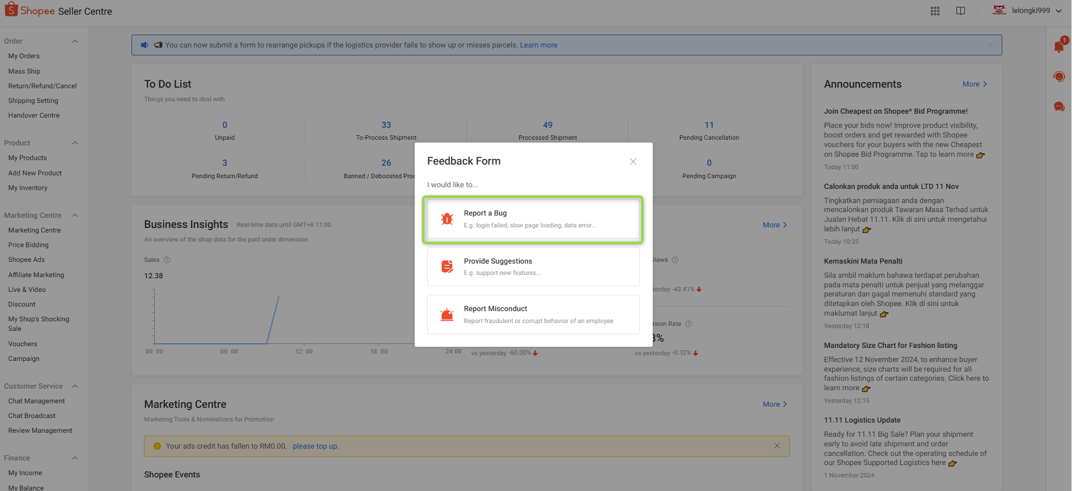Click the Sales help question mark icon
The width and height of the screenshot is (1072, 491).
(x=167, y=260)
